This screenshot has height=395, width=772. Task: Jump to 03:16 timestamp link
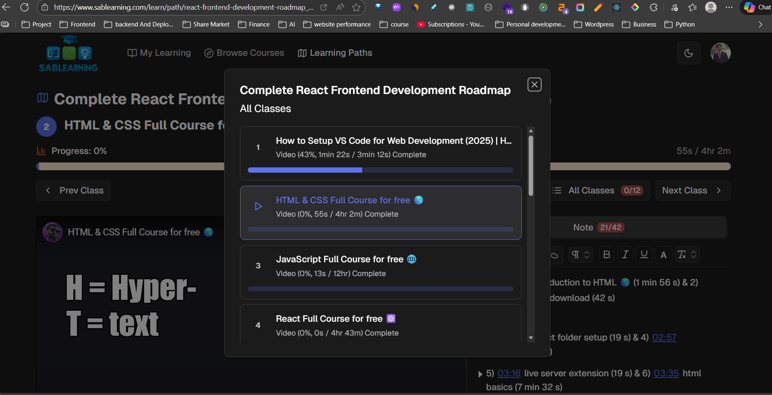[509, 373]
